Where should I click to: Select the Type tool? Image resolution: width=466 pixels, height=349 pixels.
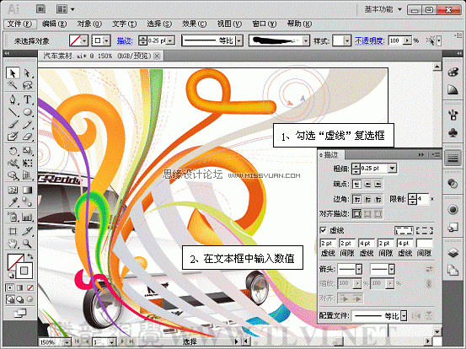27,99
